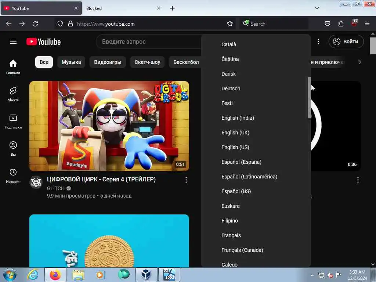
Task: Close the Blocked tab
Action: [x=159, y=8]
